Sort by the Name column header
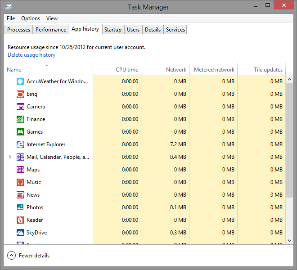Viewport: 297px width, 270px height. tap(48, 69)
